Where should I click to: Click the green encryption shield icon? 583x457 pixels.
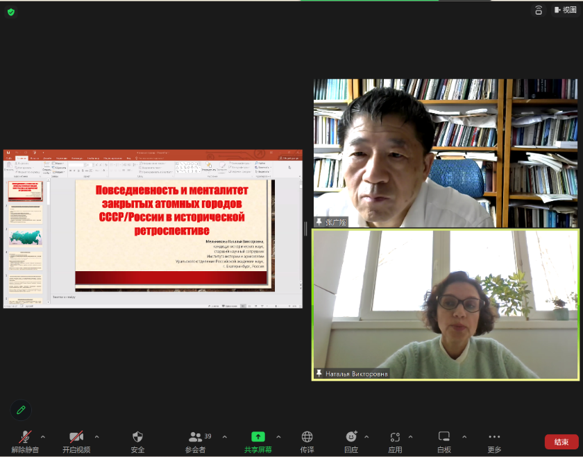coord(11,12)
